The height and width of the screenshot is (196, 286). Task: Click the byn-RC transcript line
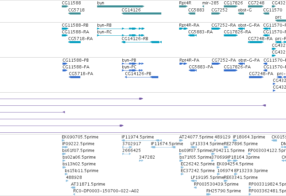pos(121,35)
